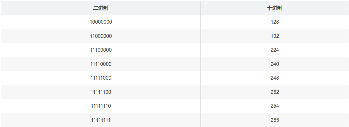
Task: Select decimal value 128 cell
Action: pos(274,22)
